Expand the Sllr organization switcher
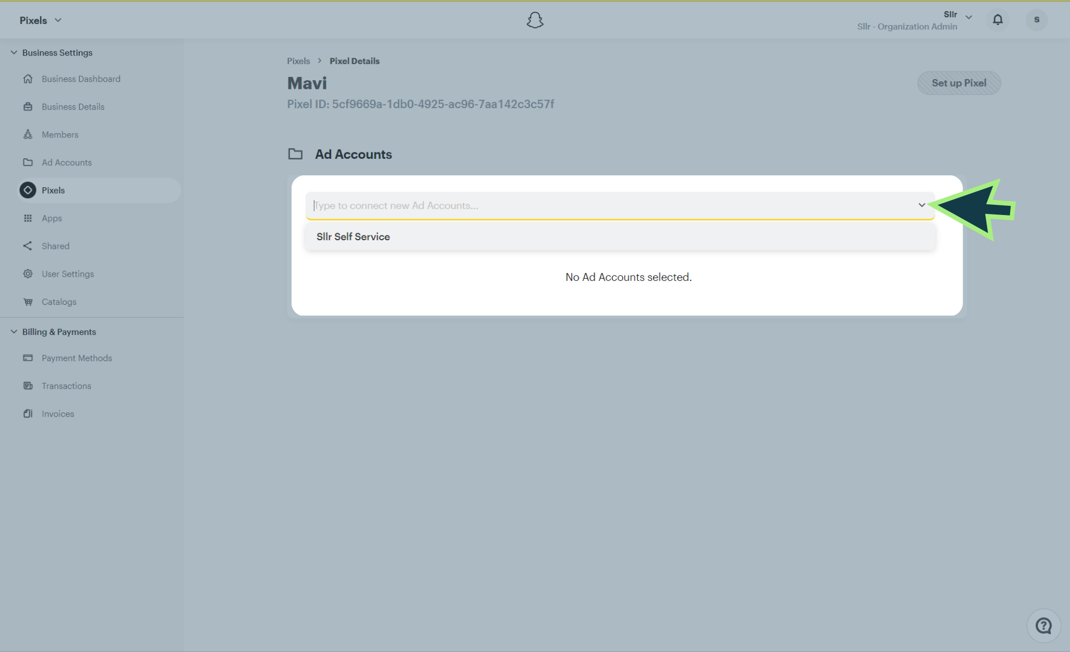 pyautogui.click(x=968, y=17)
